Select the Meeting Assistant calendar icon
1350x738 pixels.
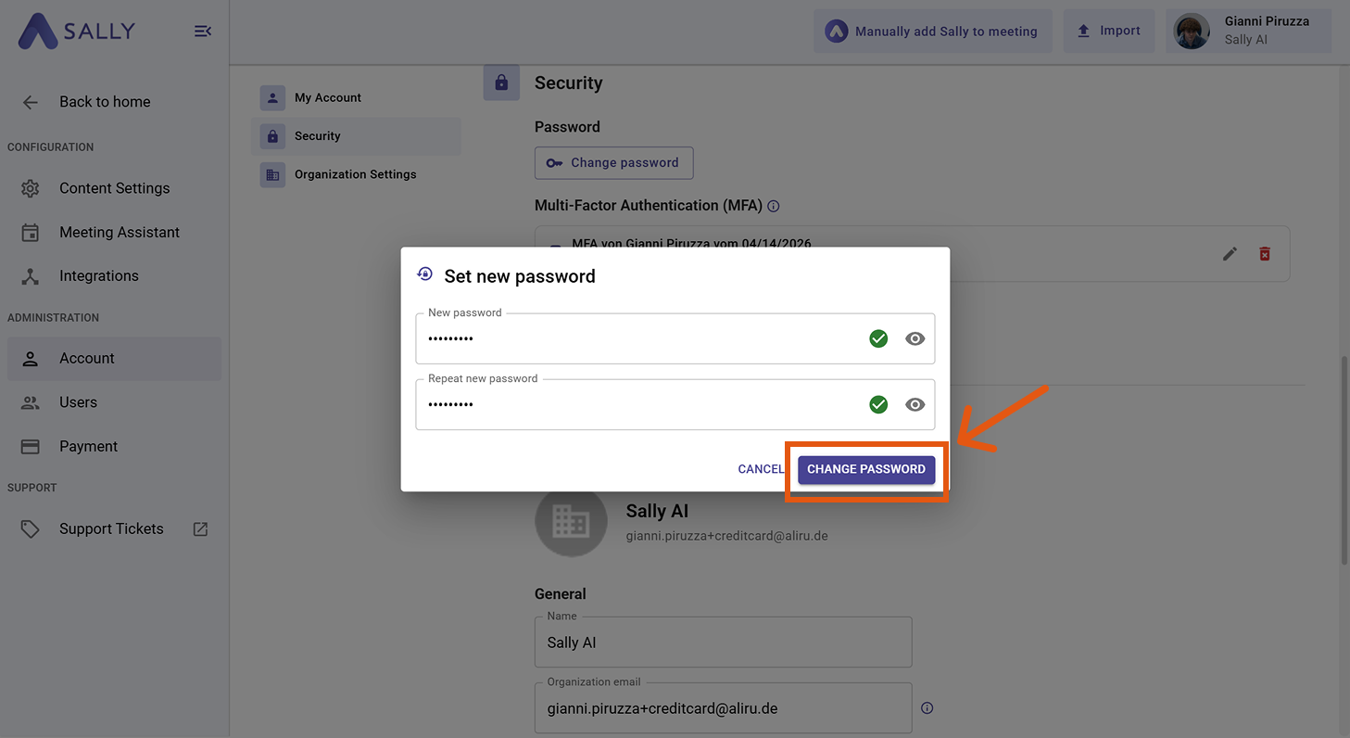[x=30, y=232]
